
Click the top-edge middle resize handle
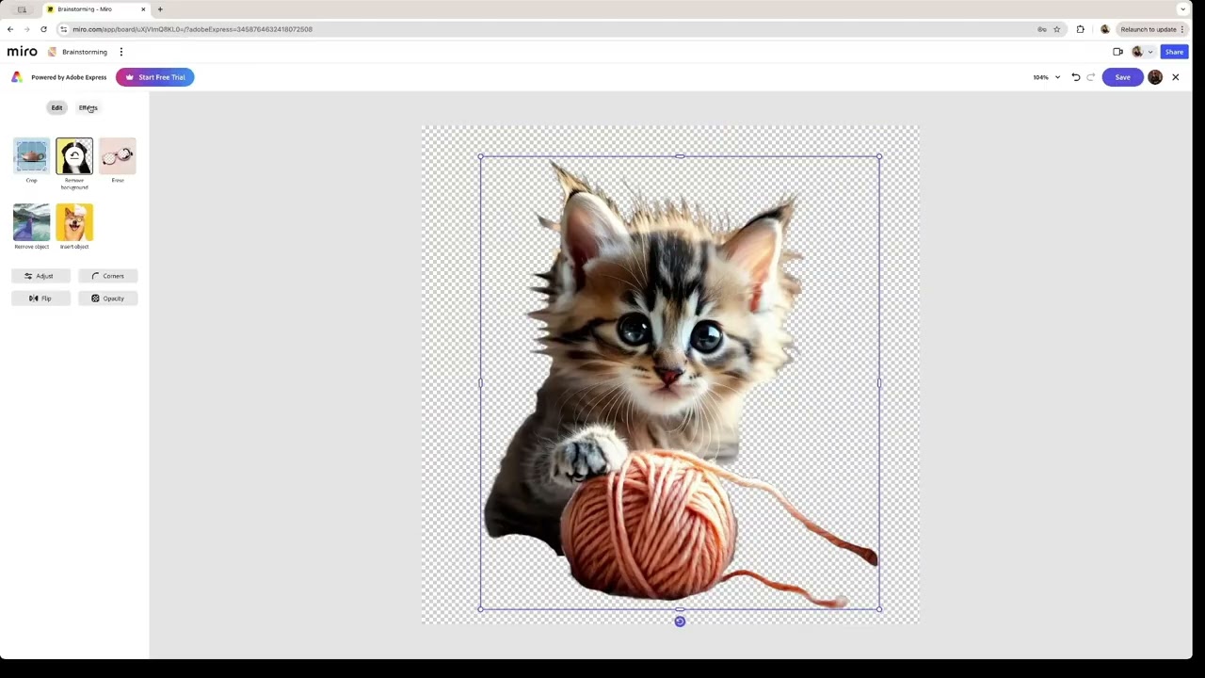pyautogui.click(x=680, y=157)
